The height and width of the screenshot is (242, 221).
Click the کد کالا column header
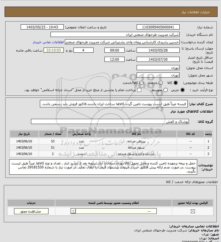click(190, 134)
